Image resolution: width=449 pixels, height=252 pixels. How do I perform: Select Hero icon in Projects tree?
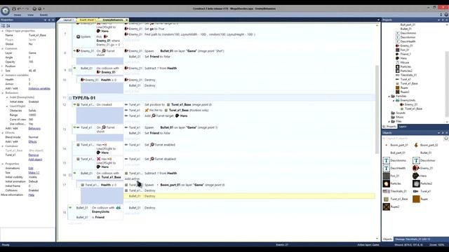coord(398,58)
